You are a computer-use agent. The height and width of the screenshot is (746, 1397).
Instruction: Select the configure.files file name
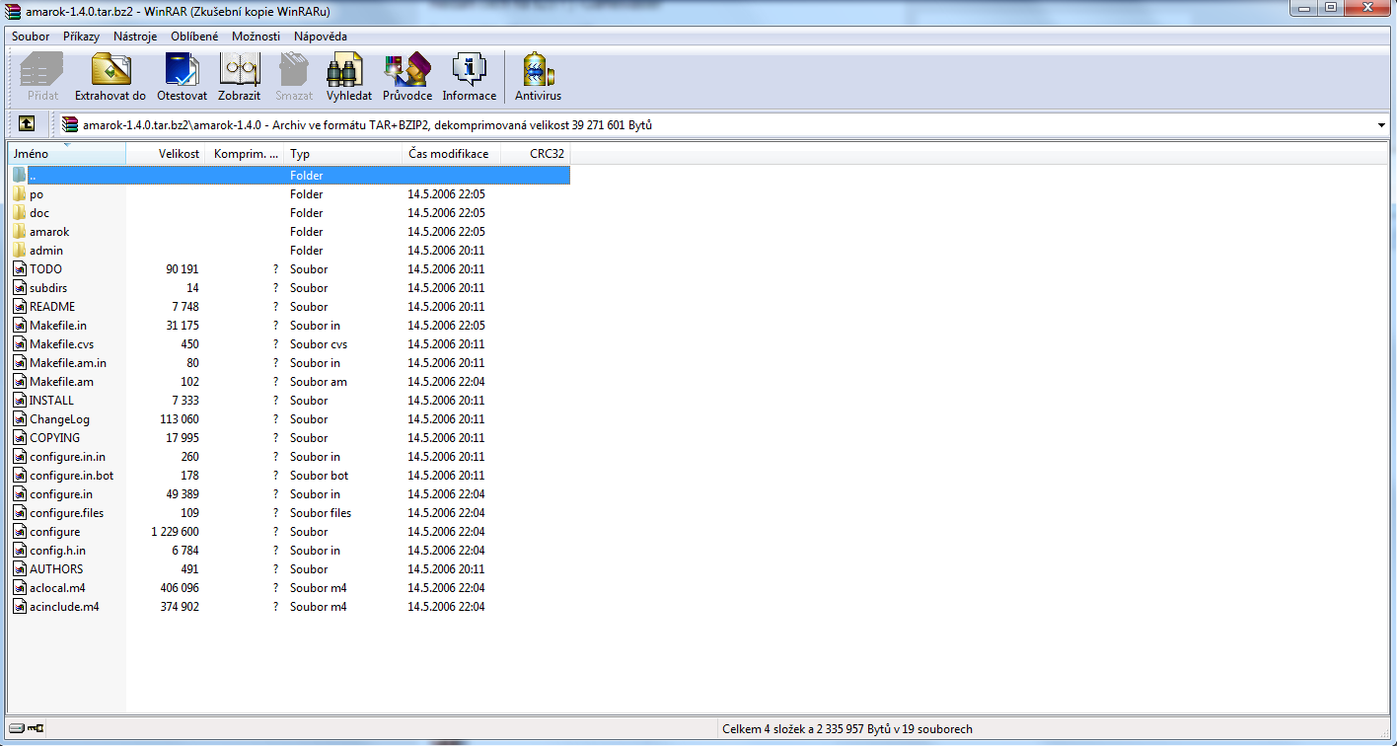tap(67, 513)
